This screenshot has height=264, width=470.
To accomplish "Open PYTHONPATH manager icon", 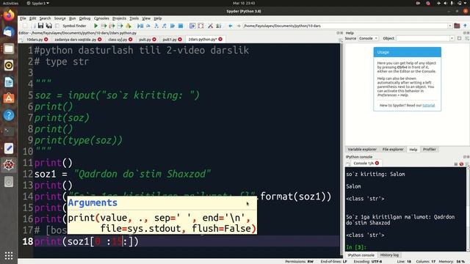I will pos(219,26).
